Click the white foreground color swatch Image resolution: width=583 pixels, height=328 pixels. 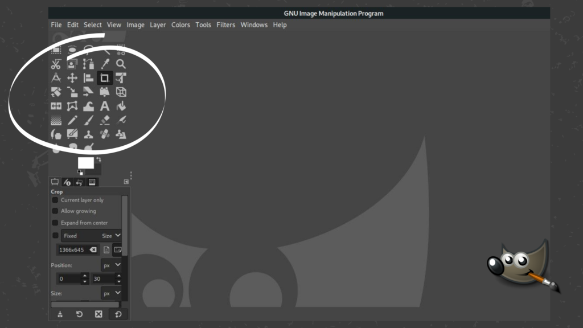pos(85,162)
